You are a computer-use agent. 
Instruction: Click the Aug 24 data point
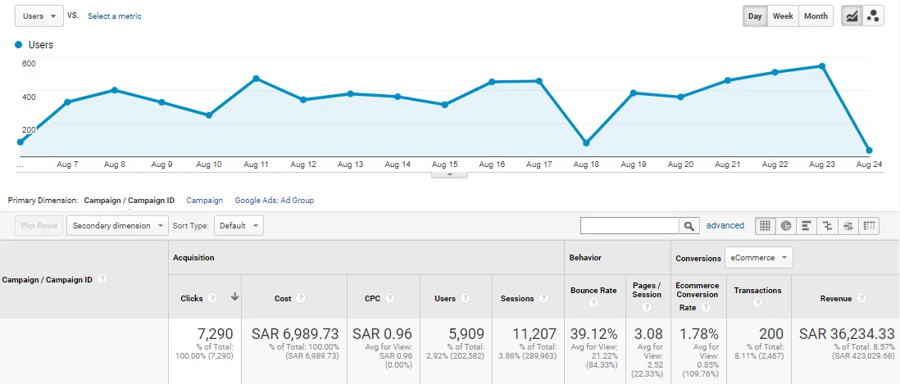[869, 150]
